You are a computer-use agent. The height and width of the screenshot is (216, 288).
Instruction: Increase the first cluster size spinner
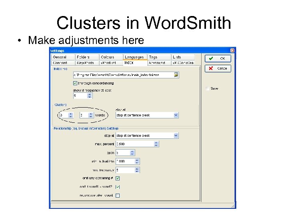coord(70,114)
